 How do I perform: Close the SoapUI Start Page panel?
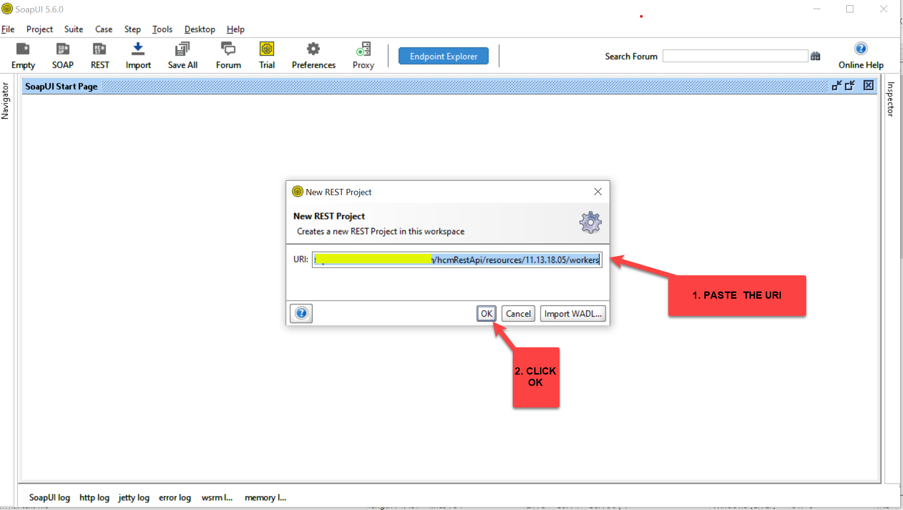coord(869,85)
